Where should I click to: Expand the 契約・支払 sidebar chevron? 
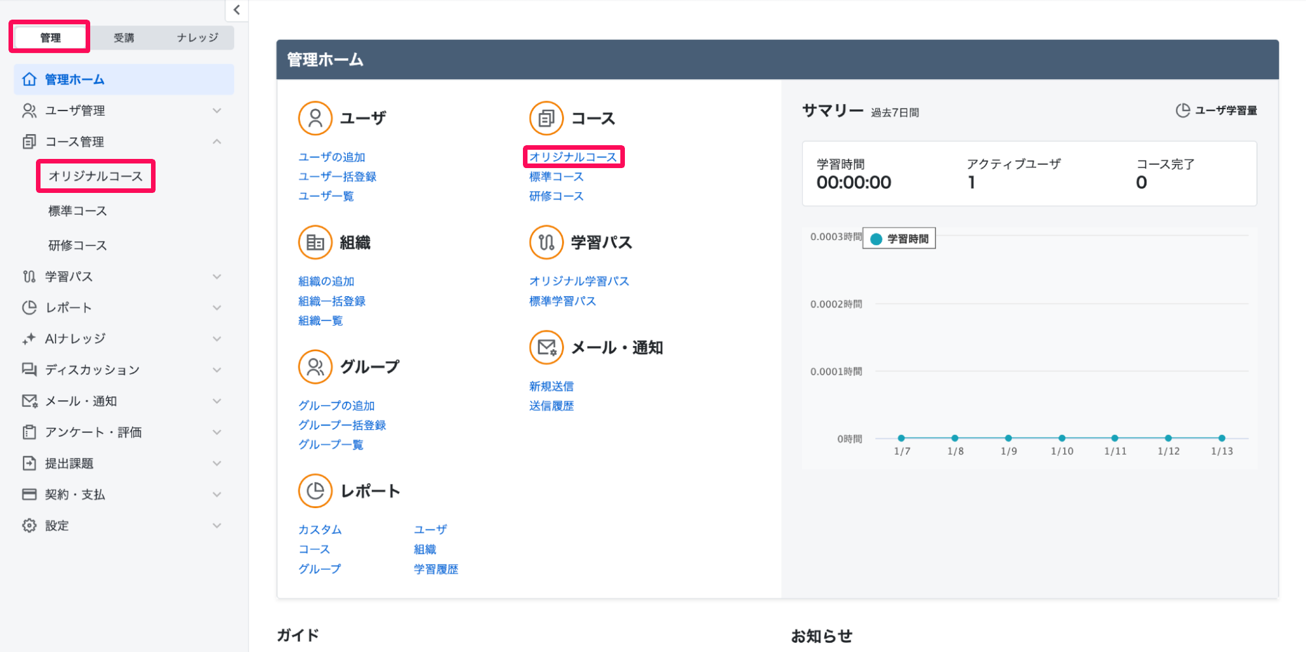point(217,494)
